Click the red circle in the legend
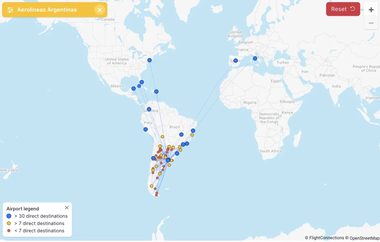 pos(9,231)
